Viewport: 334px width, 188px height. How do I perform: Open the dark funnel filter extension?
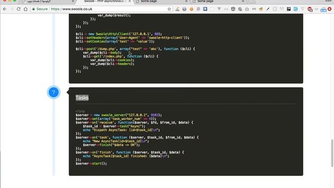click(x=219, y=9)
